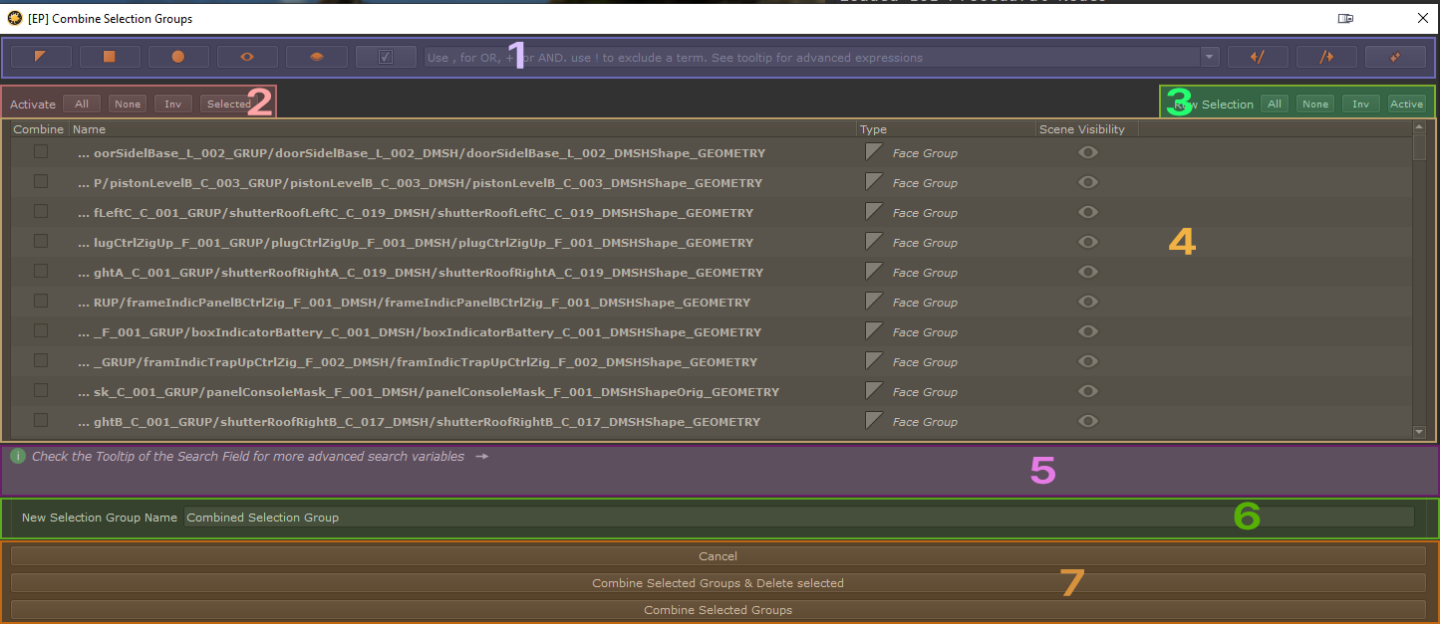Click the orange square filter icon
This screenshot has height=624, width=1440.
pyautogui.click(x=110, y=57)
